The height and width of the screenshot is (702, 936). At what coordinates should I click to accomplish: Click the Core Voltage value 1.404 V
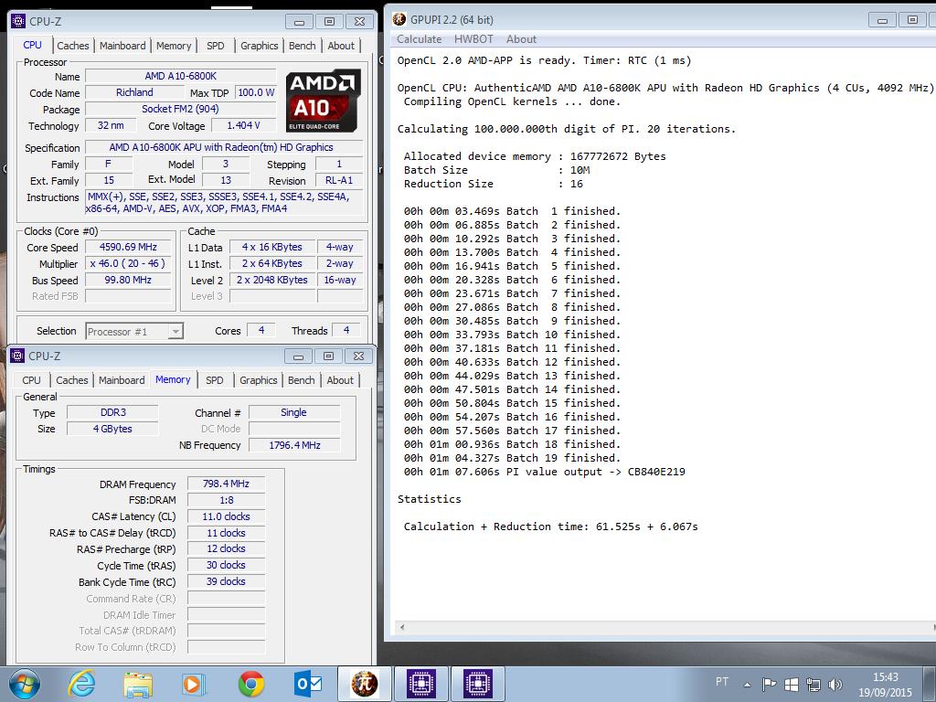pos(243,125)
